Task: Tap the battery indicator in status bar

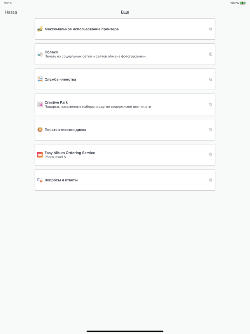Action: (x=243, y=3)
